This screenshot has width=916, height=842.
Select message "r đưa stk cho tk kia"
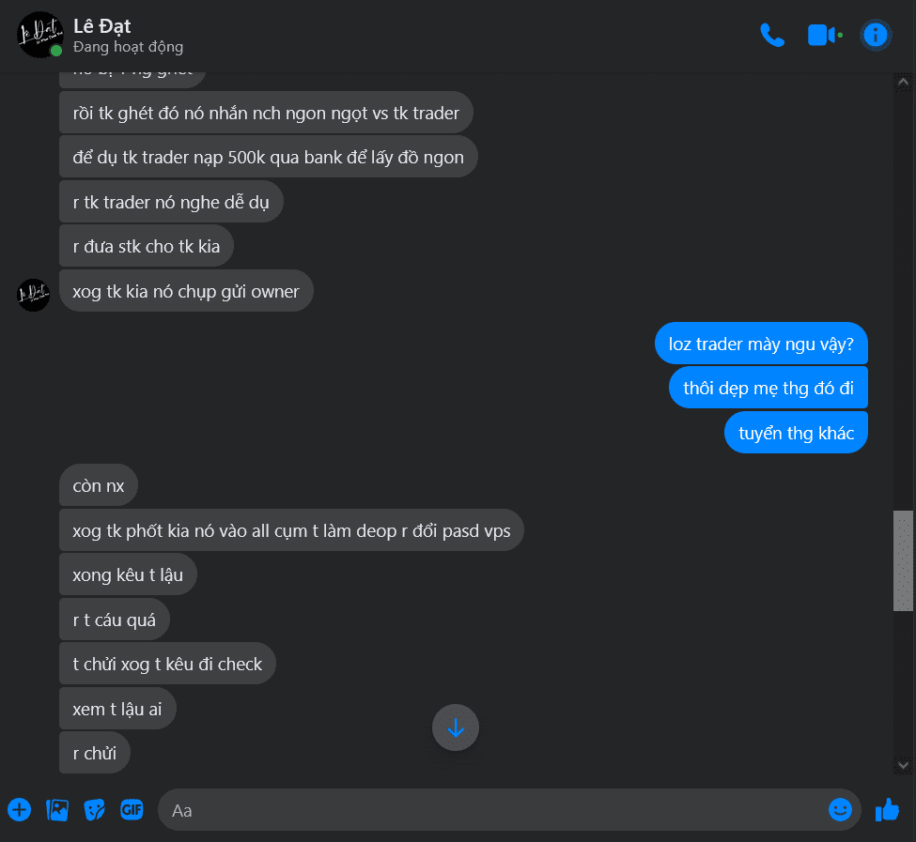tap(147, 246)
